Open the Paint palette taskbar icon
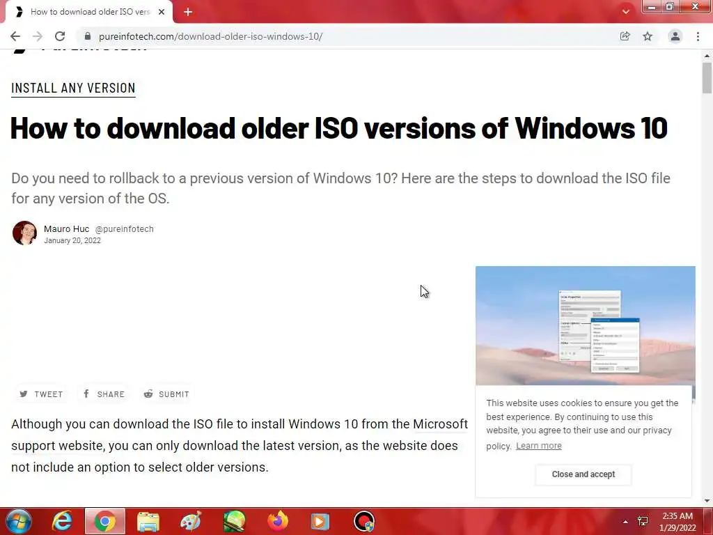713x535 pixels. click(x=191, y=521)
